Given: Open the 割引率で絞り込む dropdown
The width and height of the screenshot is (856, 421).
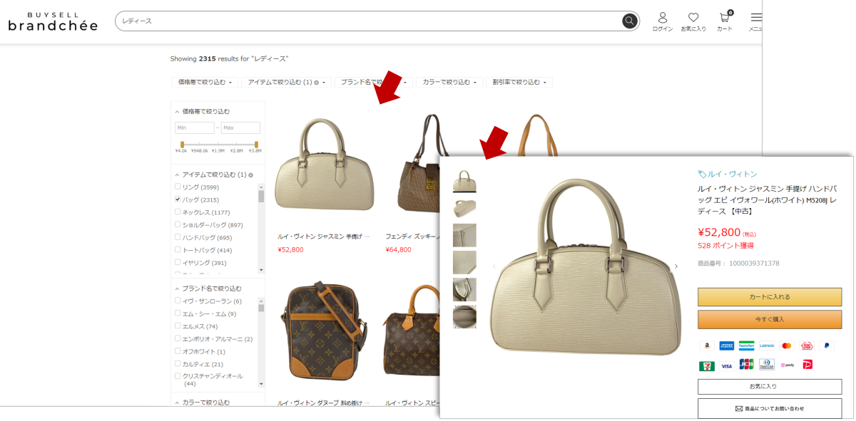Looking at the screenshot, I should click(x=519, y=83).
